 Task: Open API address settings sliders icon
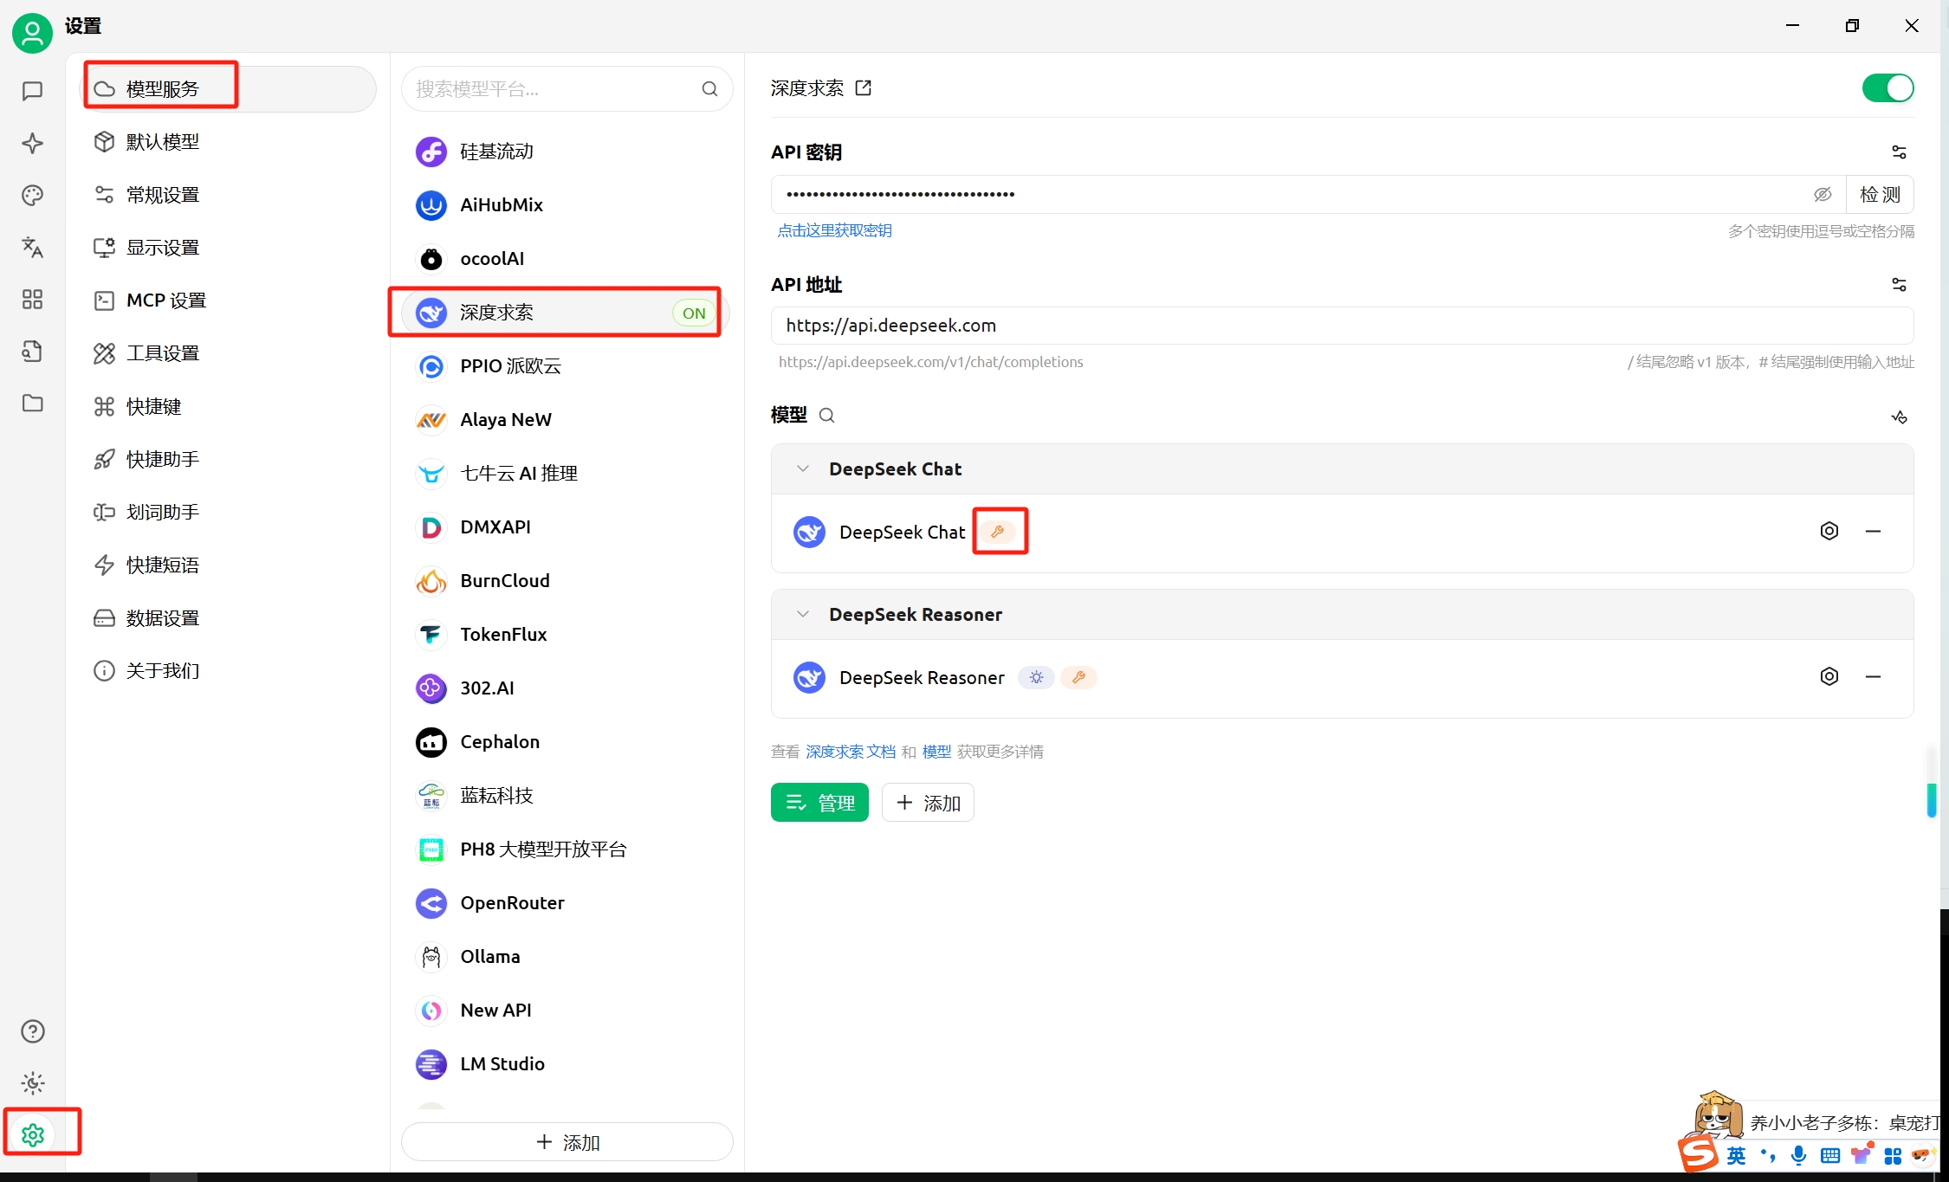1899,285
